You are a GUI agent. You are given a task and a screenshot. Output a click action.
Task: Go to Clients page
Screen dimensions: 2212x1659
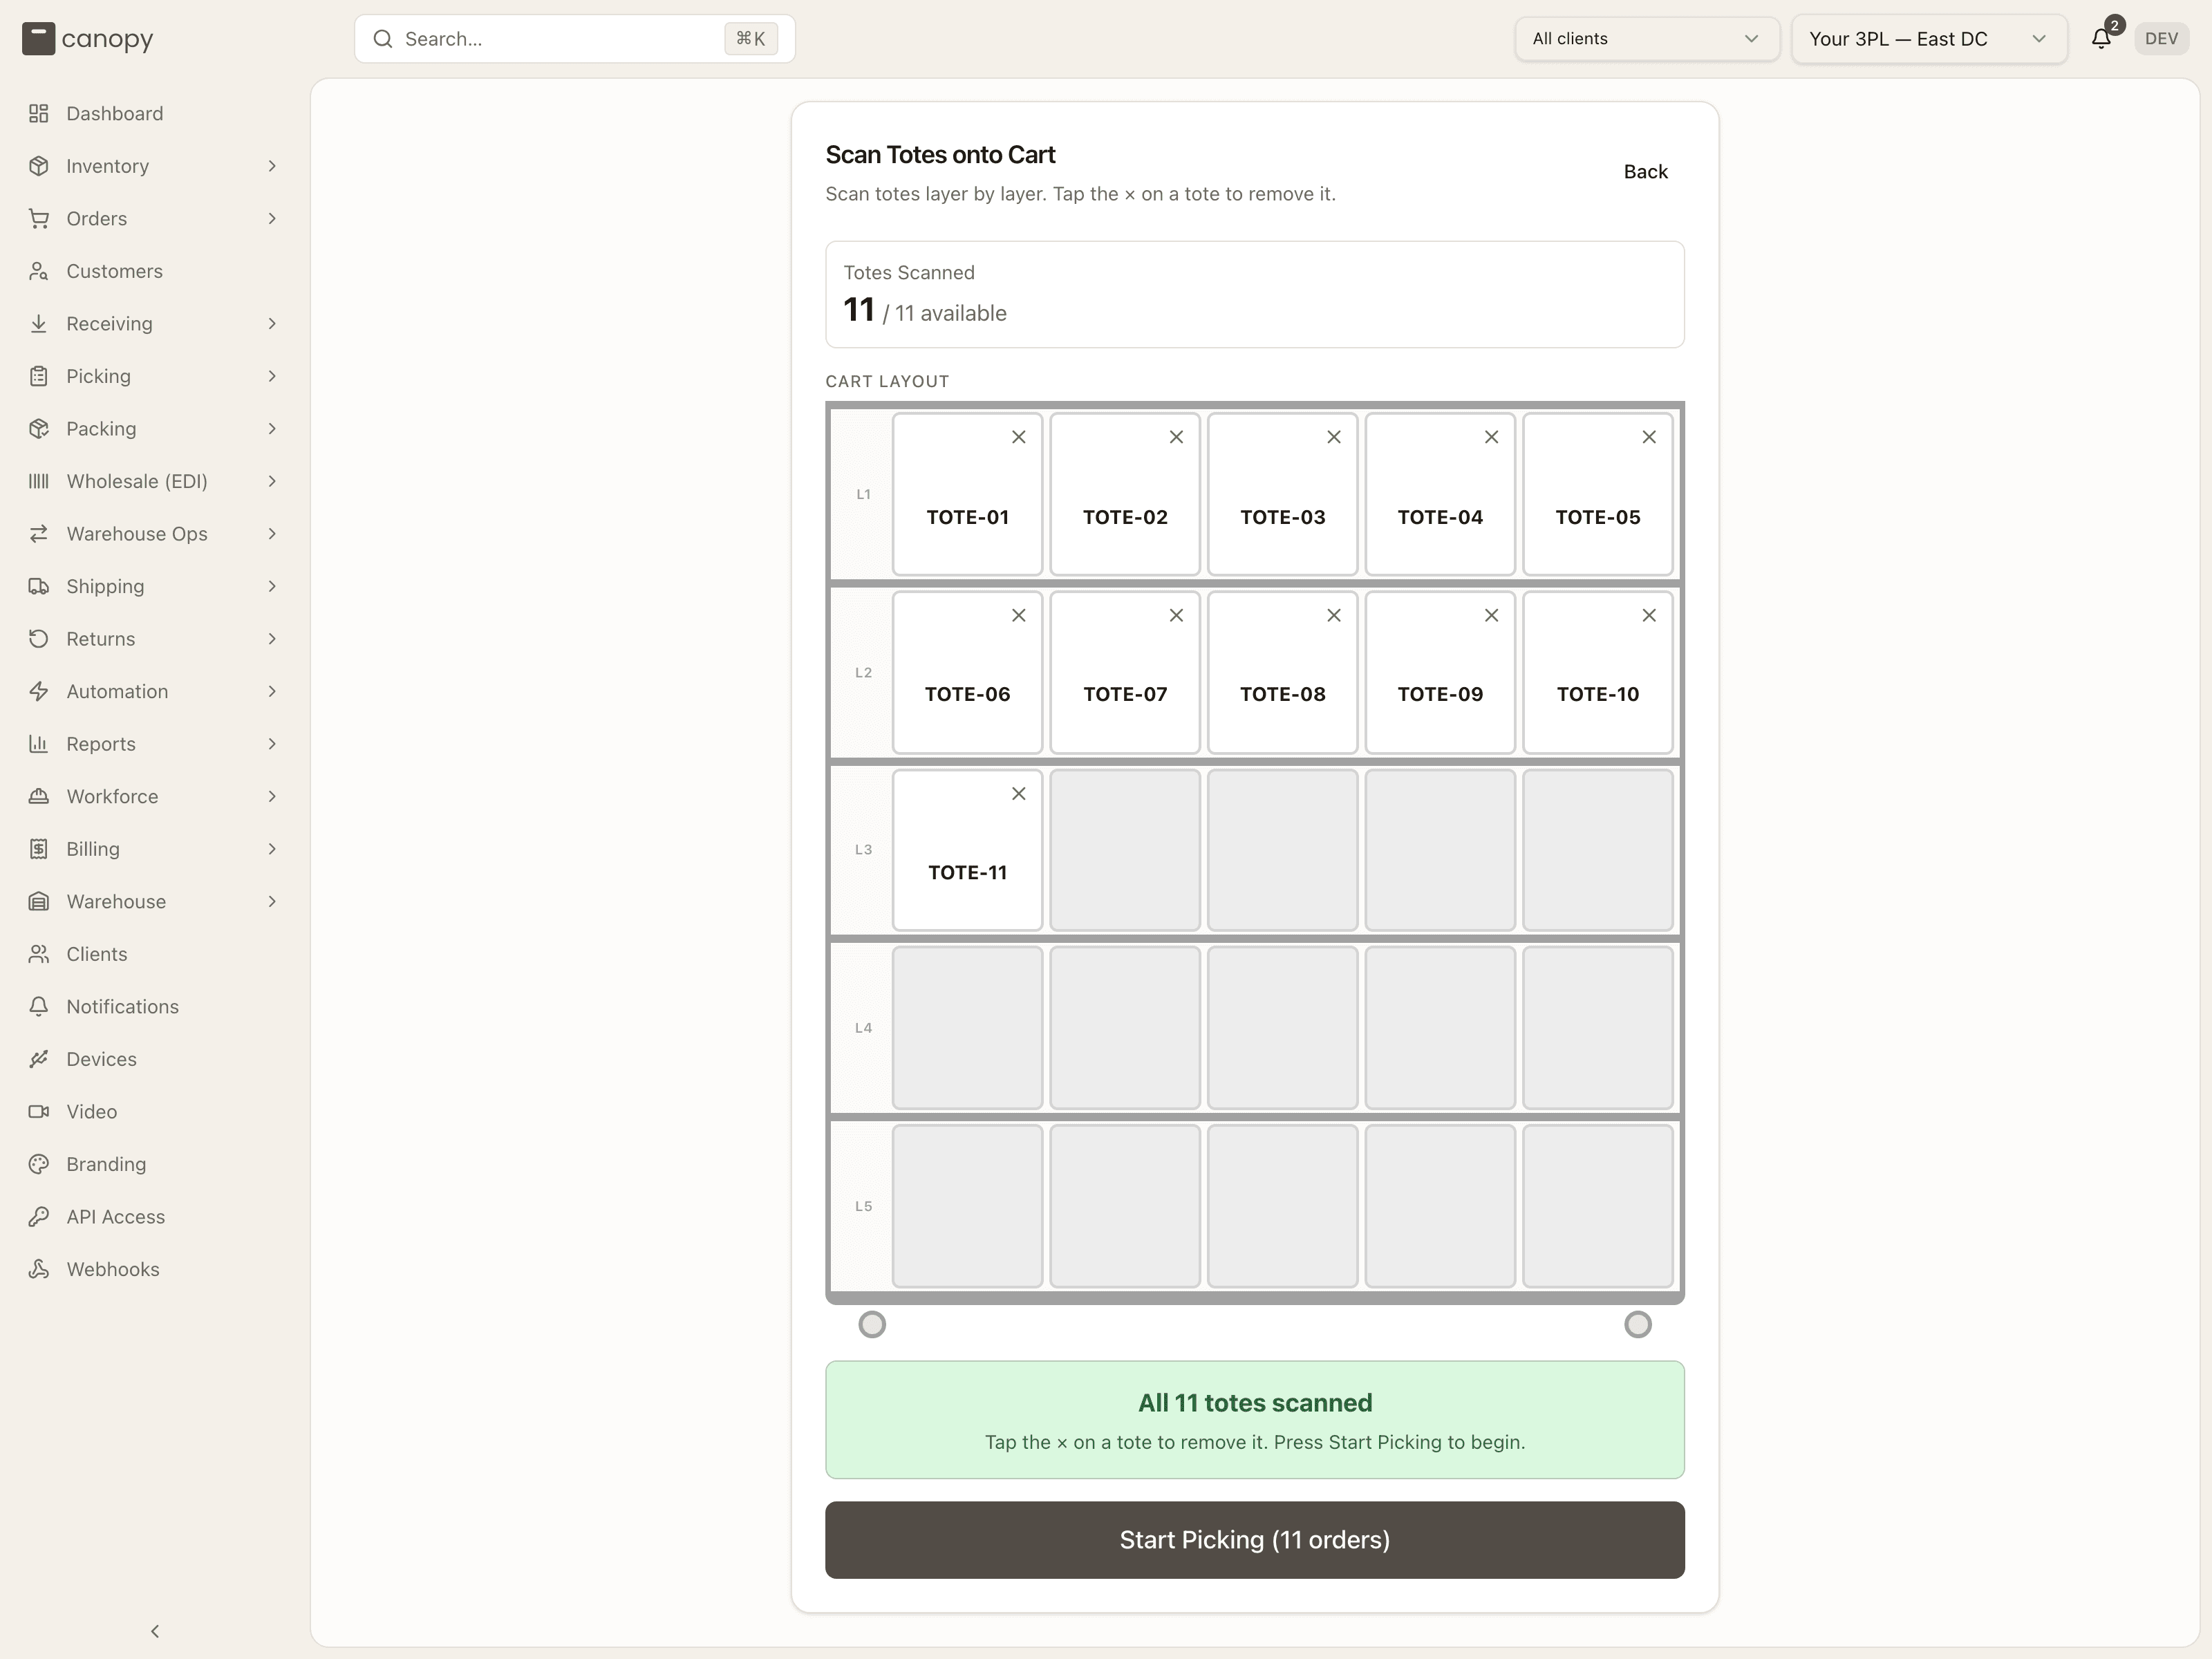(x=155, y=954)
